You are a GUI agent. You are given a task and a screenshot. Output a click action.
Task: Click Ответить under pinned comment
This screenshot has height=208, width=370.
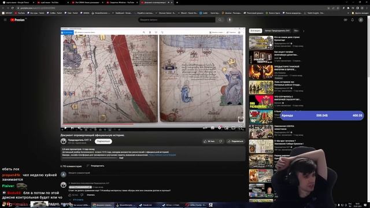(x=91, y=195)
